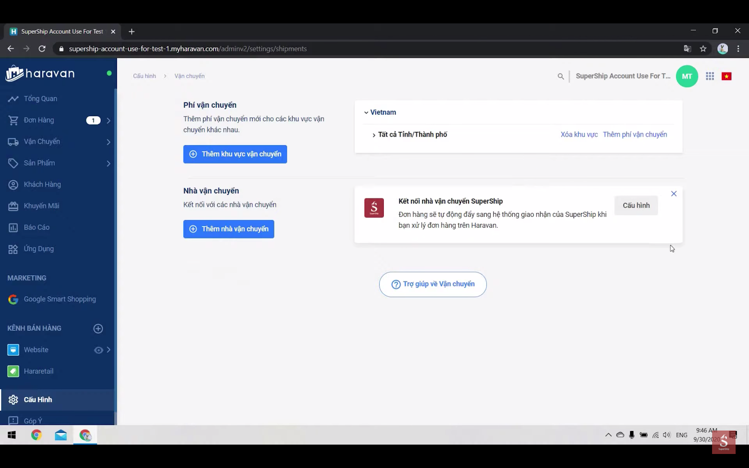The image size is (749, 468).
Task: Expand the Đơn Hàng sidebar menu
Action: click(x=108, y=121)
